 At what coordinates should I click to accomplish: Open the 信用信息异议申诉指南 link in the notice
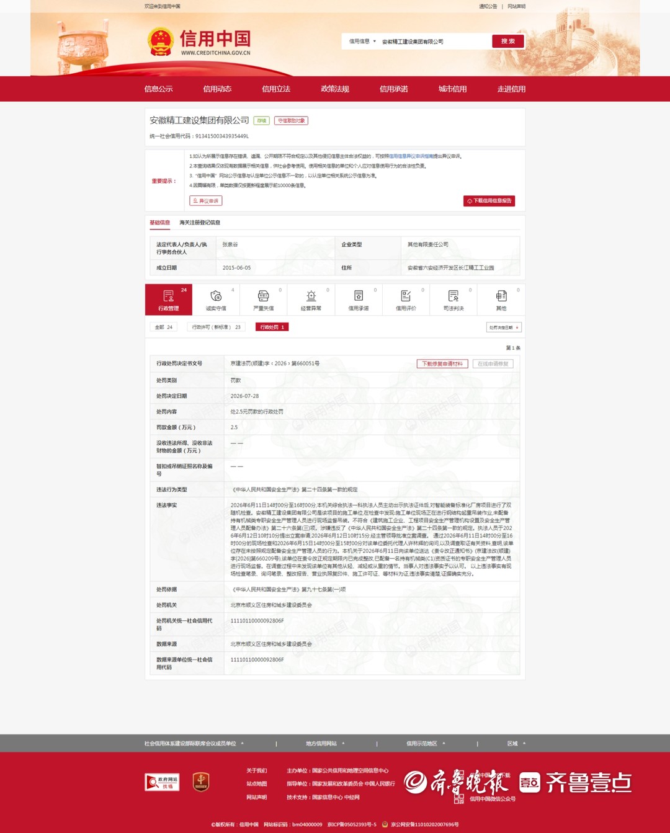411,156
